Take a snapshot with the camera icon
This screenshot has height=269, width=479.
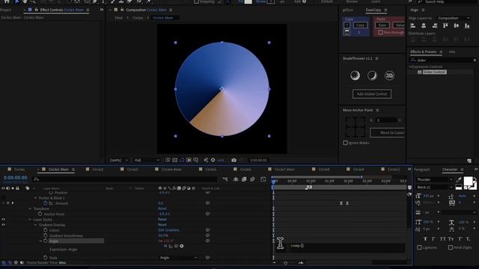(x=234, y=160)
